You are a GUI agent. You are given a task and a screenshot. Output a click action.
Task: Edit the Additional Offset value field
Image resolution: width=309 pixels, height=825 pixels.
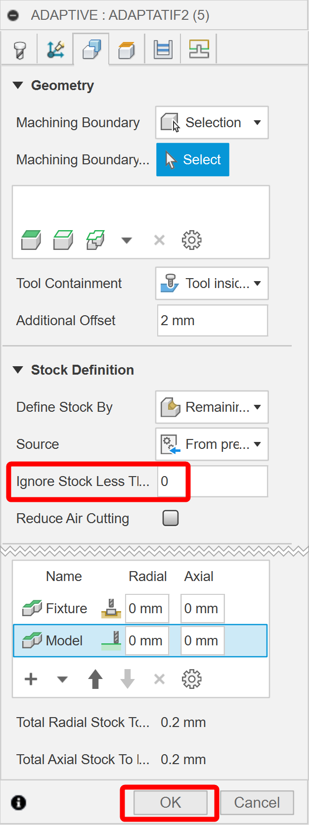(x=212, y=320)
